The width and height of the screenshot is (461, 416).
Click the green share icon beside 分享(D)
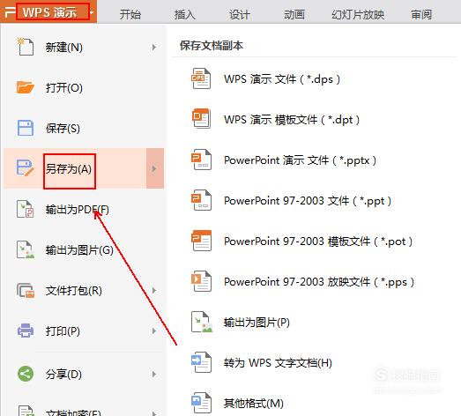tap(26, 374)
